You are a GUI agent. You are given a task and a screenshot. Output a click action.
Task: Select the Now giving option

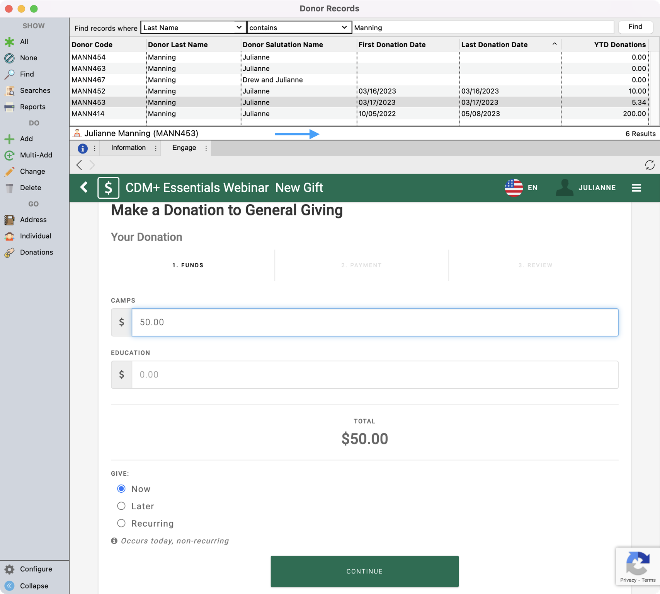(x=121, y=489)
